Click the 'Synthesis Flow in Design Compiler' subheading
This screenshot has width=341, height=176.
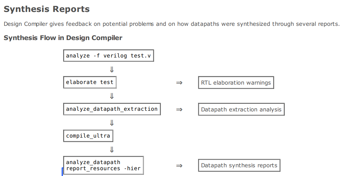click(x=63, y=38)
